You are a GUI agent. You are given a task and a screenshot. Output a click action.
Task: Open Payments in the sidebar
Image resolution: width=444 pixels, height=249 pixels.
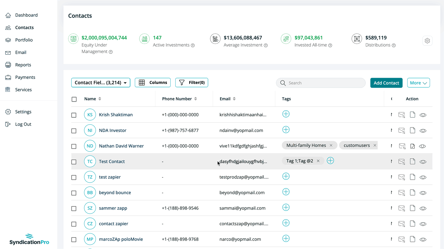pos(25,77)
